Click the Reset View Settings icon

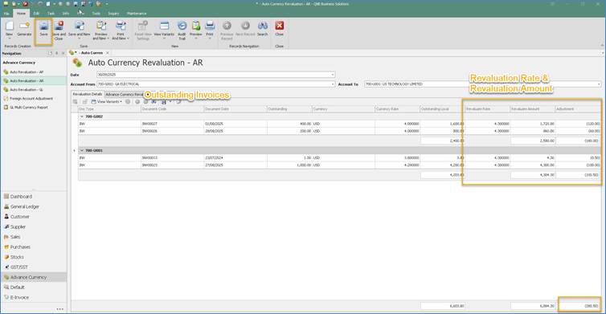click(143, 27)
